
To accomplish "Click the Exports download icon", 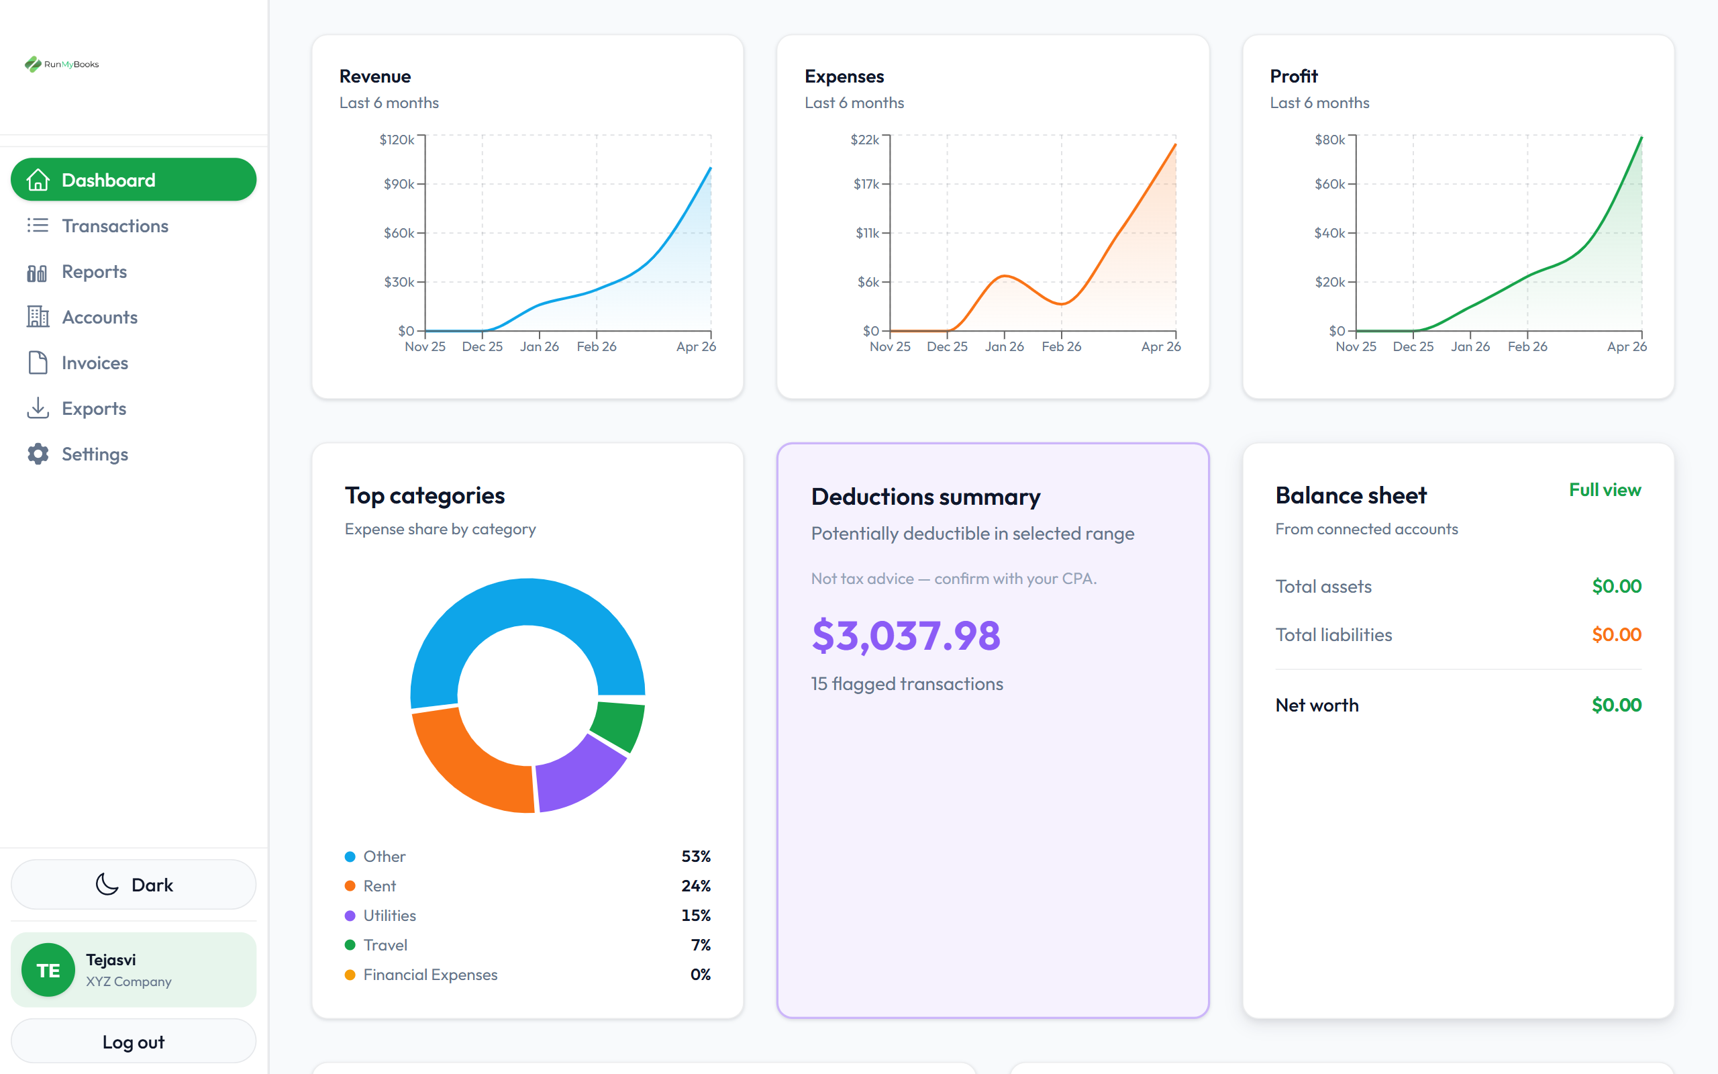I will [38, 407].
